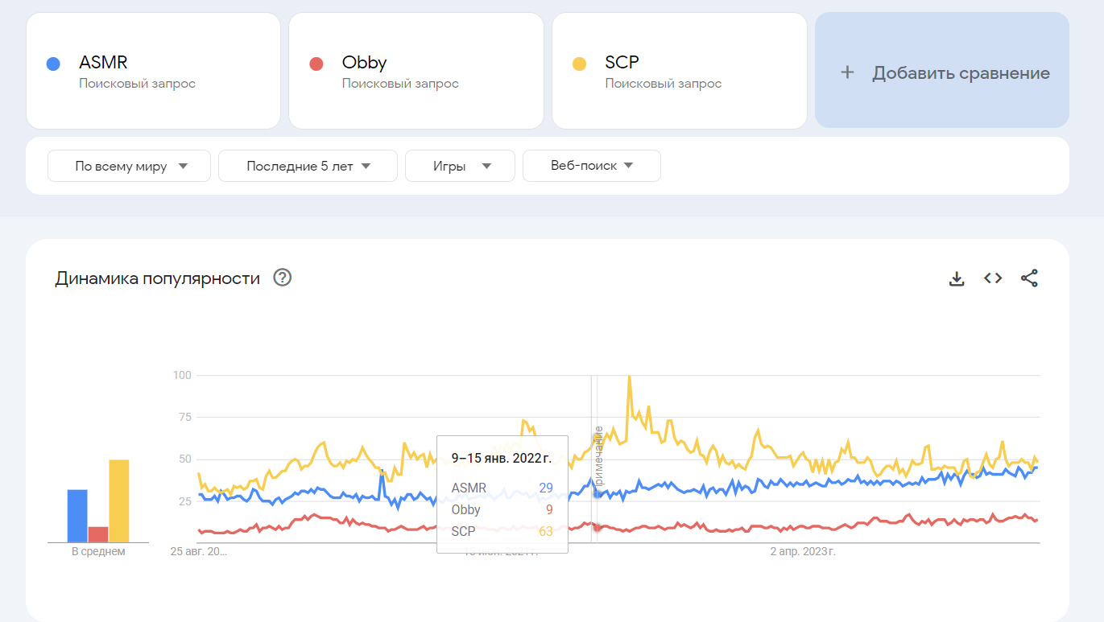Click the red dot next to Obby
1104x622 pixels.
coord(316,64)
